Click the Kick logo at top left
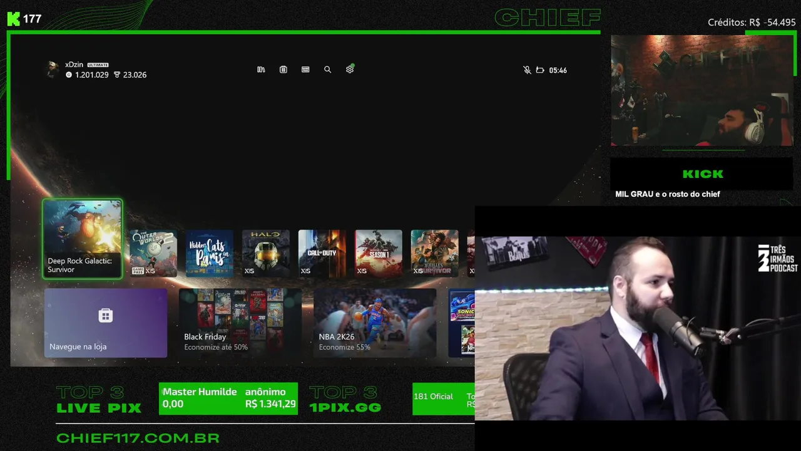The width and height of the screenshot is (801, 451). click(14, 19)
